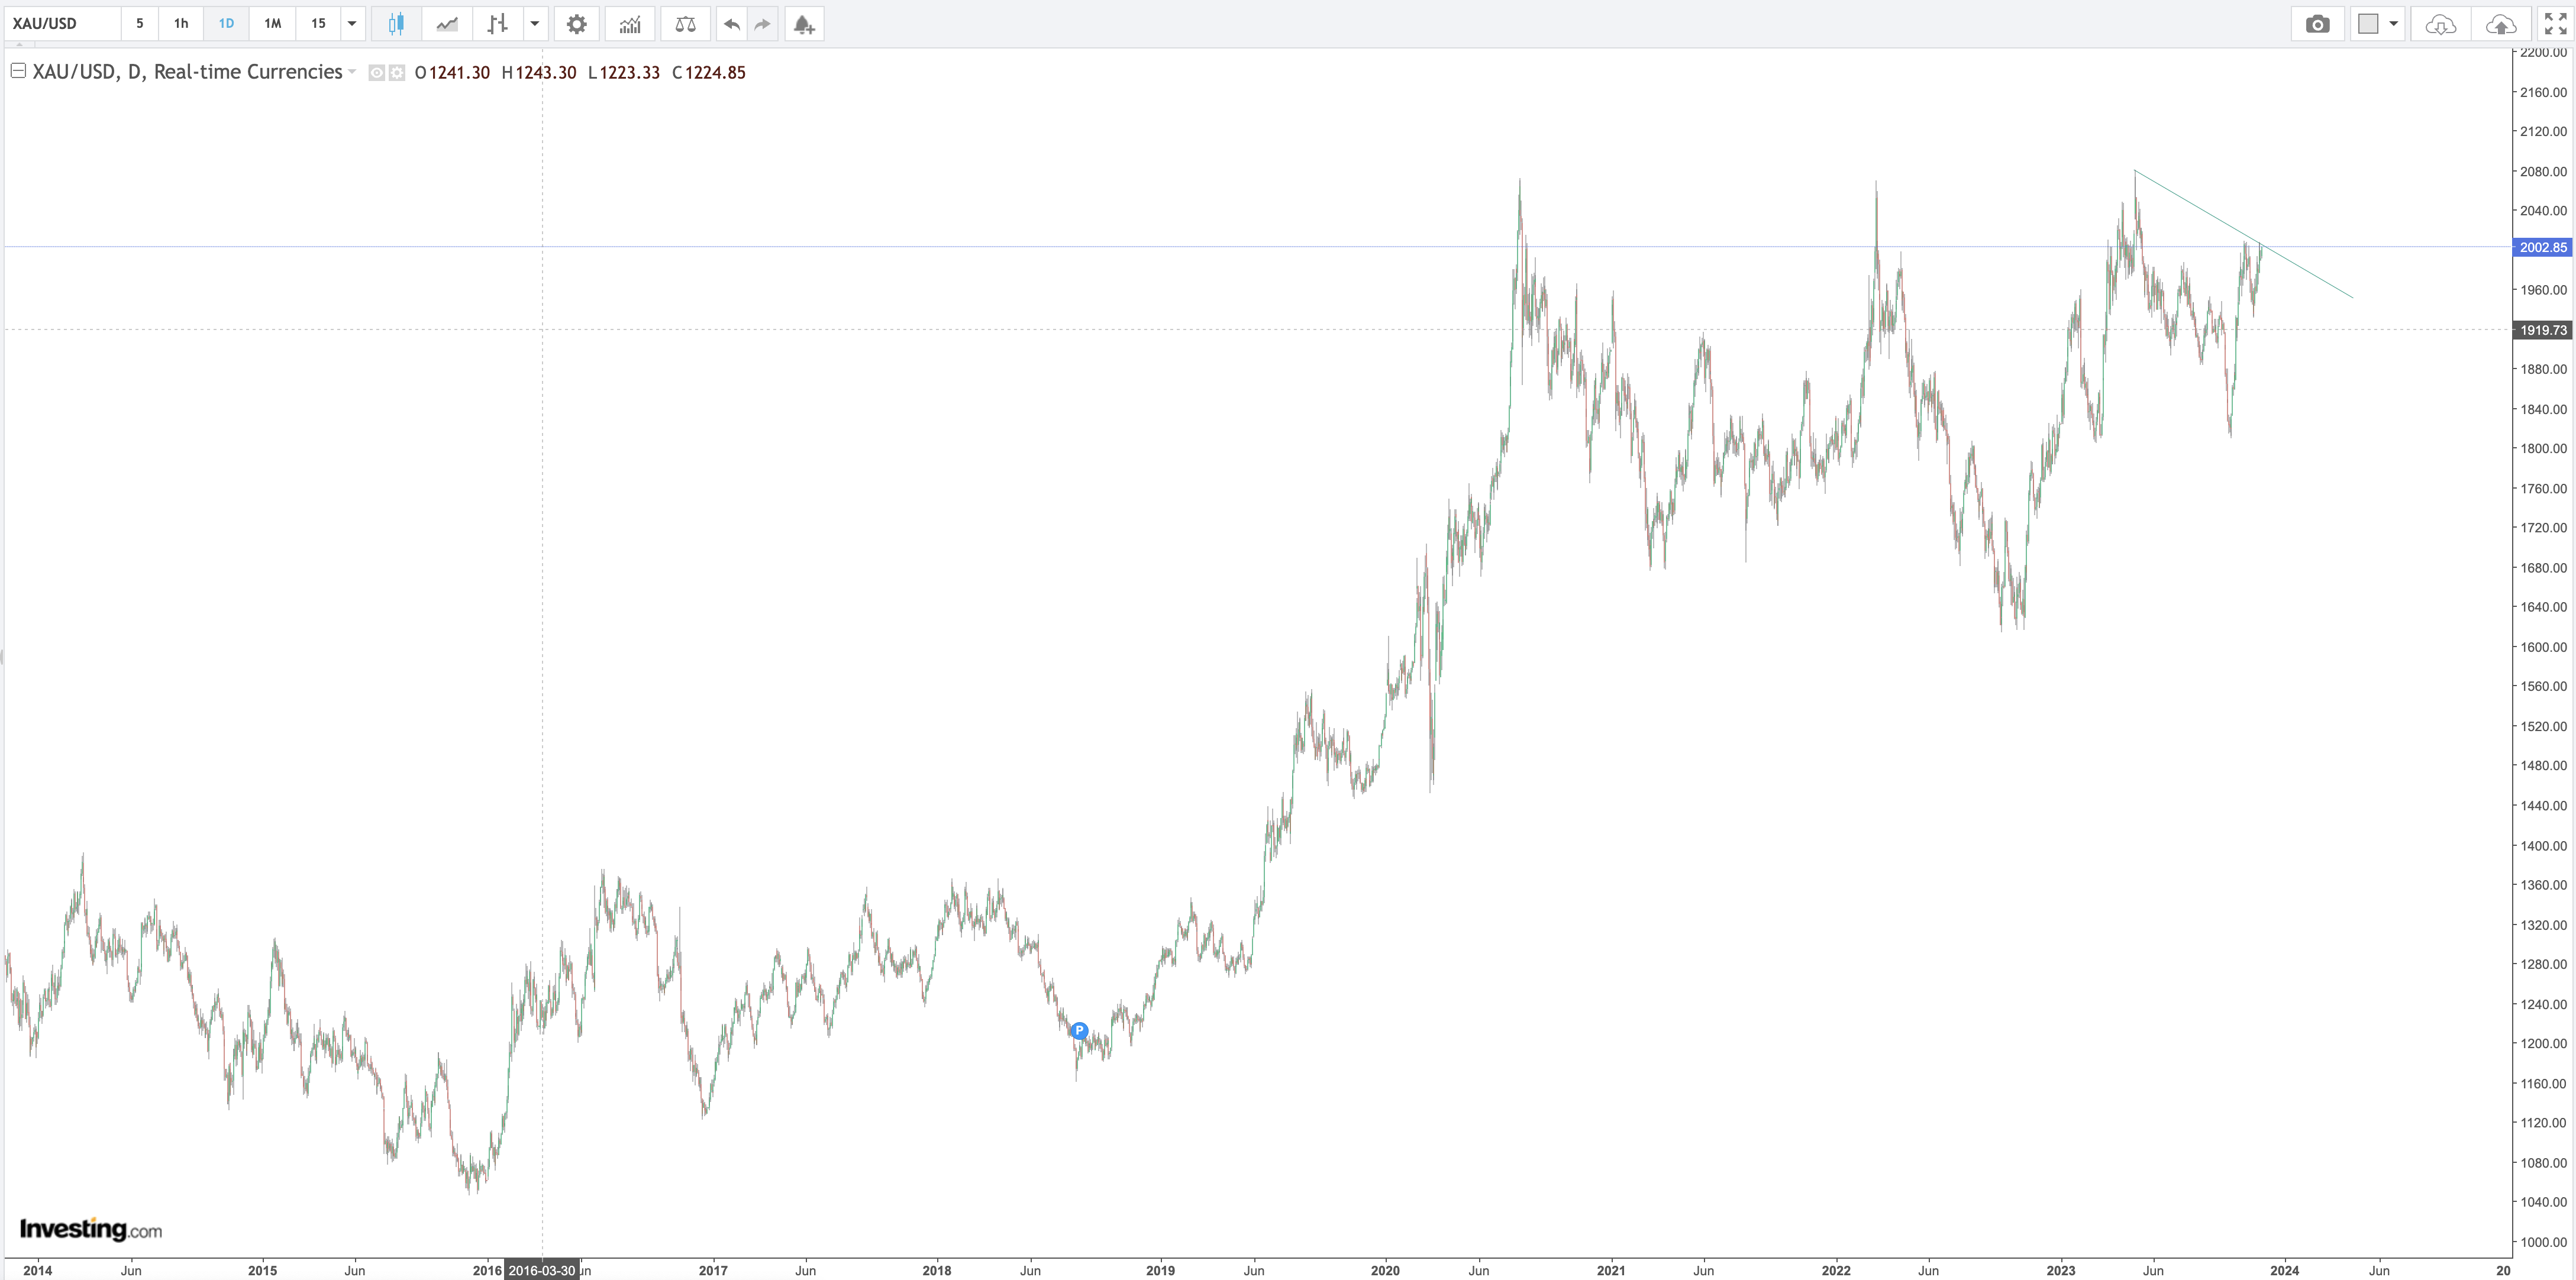The image size is (2576, 1280).
Task: Click the 1600.00 price axis label
Action: click(x=2543, y=647)
